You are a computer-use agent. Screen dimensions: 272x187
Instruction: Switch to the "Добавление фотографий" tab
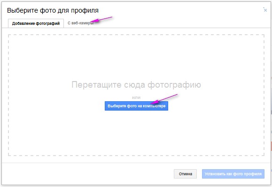click(x=36, y=23)
